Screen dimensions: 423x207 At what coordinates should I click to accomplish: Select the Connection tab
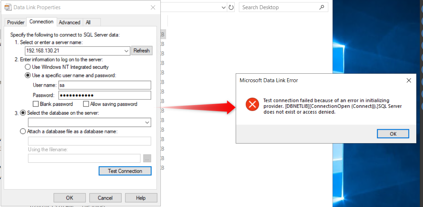(41, 22)
